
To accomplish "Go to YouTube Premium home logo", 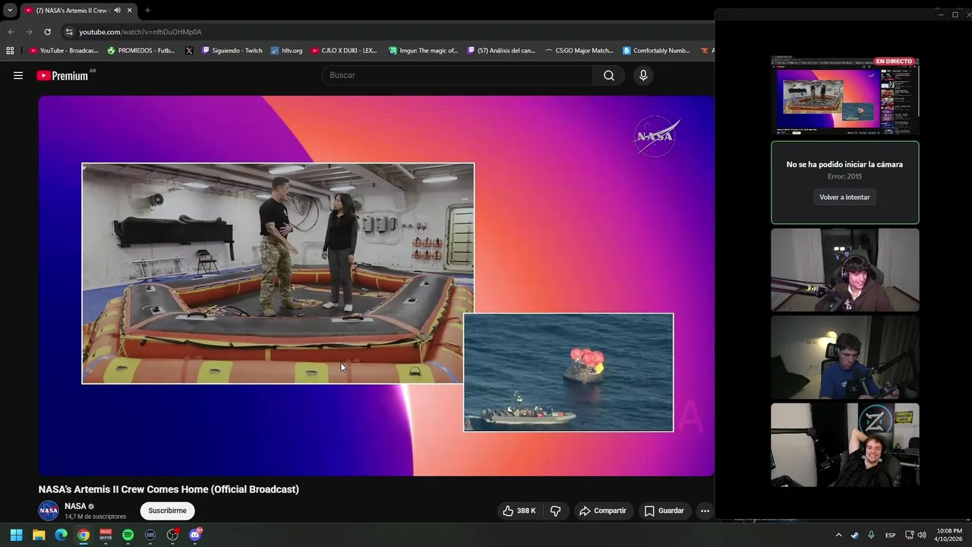I will click(62, 75).
